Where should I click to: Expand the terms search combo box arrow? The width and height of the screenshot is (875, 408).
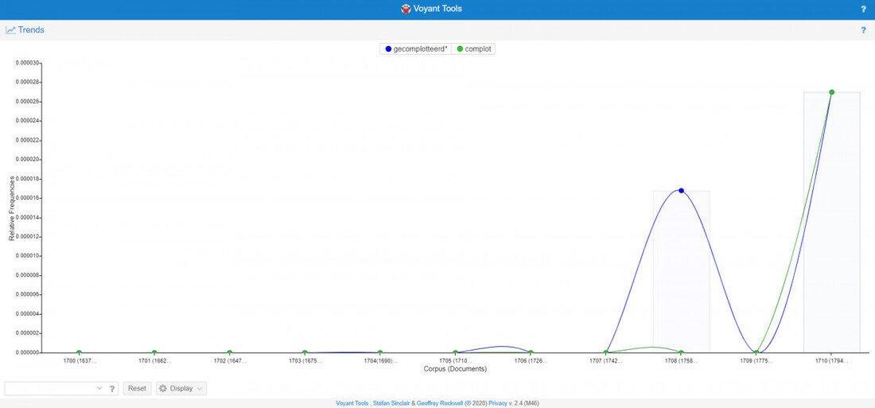[x=99, y=388]
